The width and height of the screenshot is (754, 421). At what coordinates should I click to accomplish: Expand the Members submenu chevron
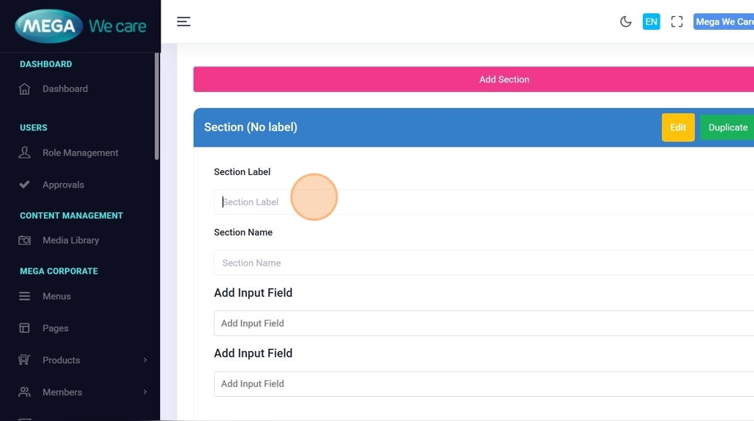(x=145, y=392)
